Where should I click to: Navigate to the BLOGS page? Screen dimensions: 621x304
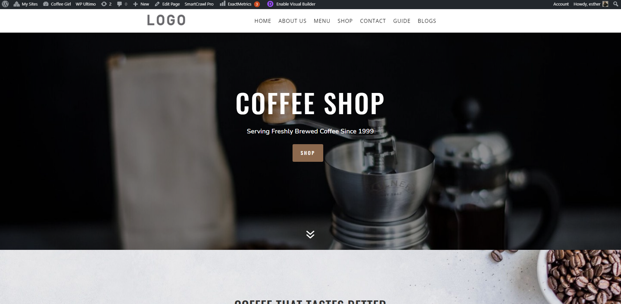(x=427, y=21)
